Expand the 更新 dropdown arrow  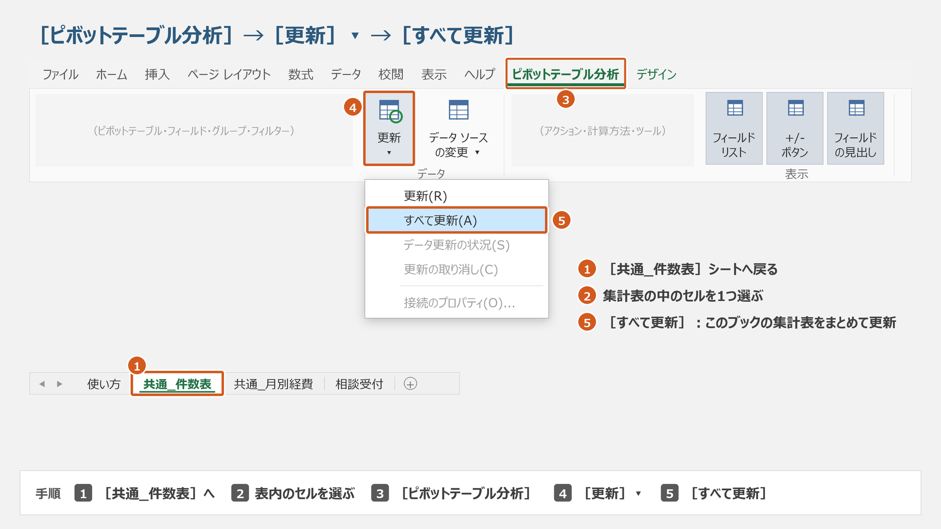pyautogui.click(x=389, y=153)
